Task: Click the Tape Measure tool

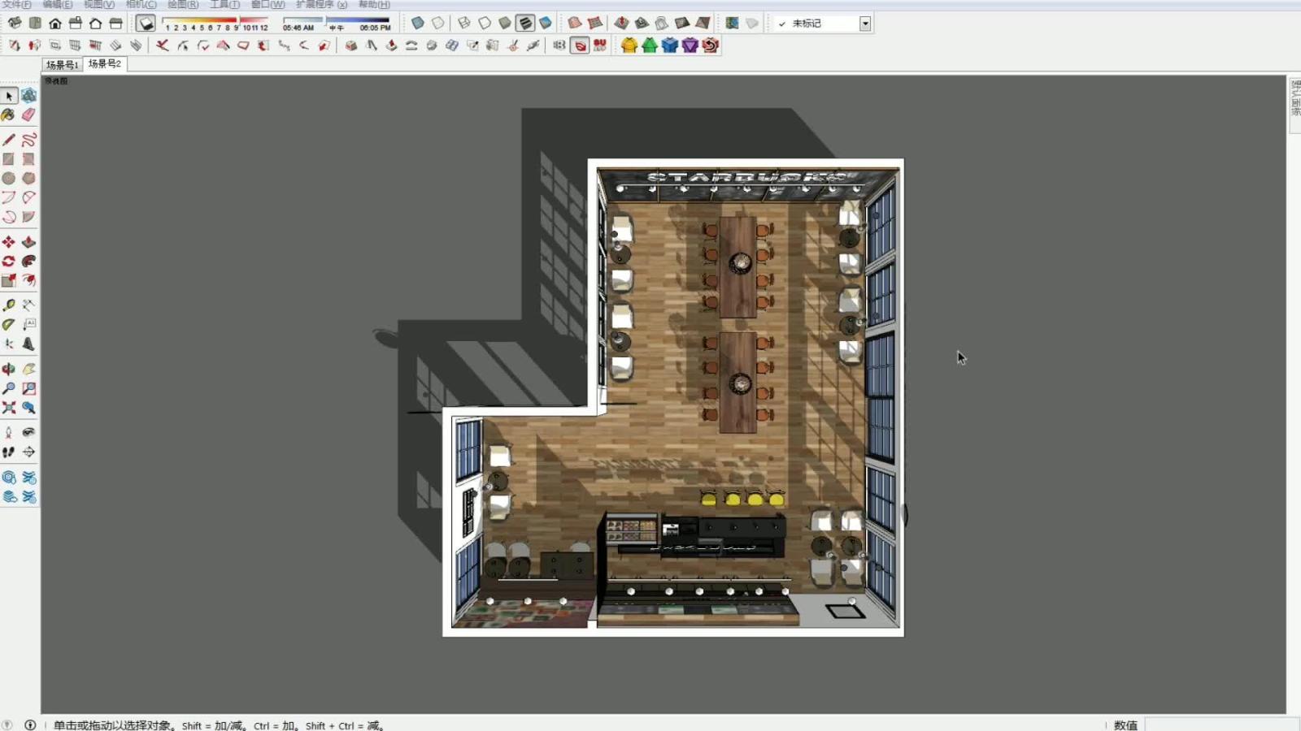Action: tap(9, 305)
